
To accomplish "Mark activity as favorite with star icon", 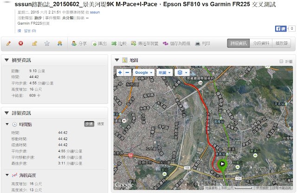I will [47, 43].
